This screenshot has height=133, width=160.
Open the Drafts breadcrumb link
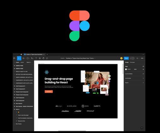(x=62, y=58)
